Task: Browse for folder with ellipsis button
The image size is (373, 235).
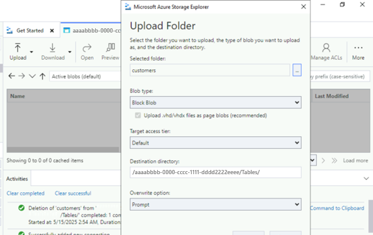Action: tap(297, 70)
